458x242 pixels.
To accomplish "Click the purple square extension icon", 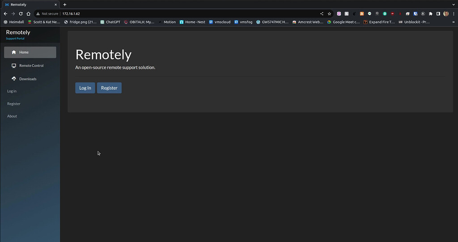I will (x=339, y=14).
